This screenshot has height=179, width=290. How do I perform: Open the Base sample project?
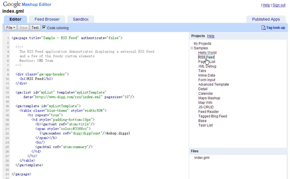(x=202, y=121)
